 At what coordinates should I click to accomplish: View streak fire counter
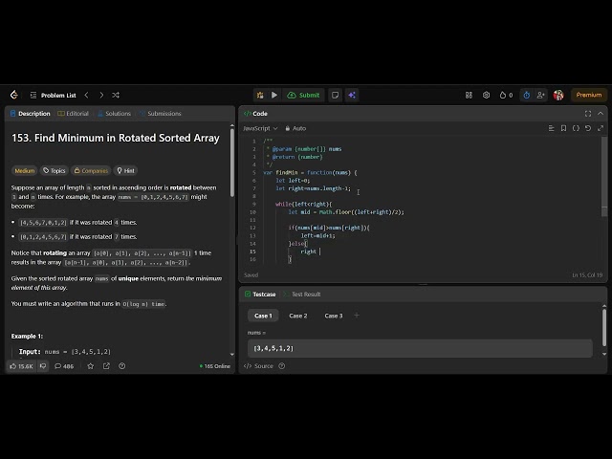(506, 95)
